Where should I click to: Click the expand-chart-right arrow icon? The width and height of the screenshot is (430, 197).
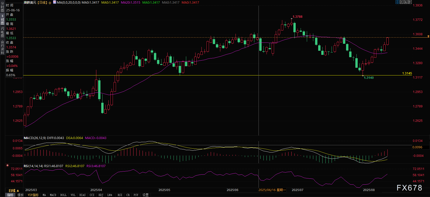point(410,2)
